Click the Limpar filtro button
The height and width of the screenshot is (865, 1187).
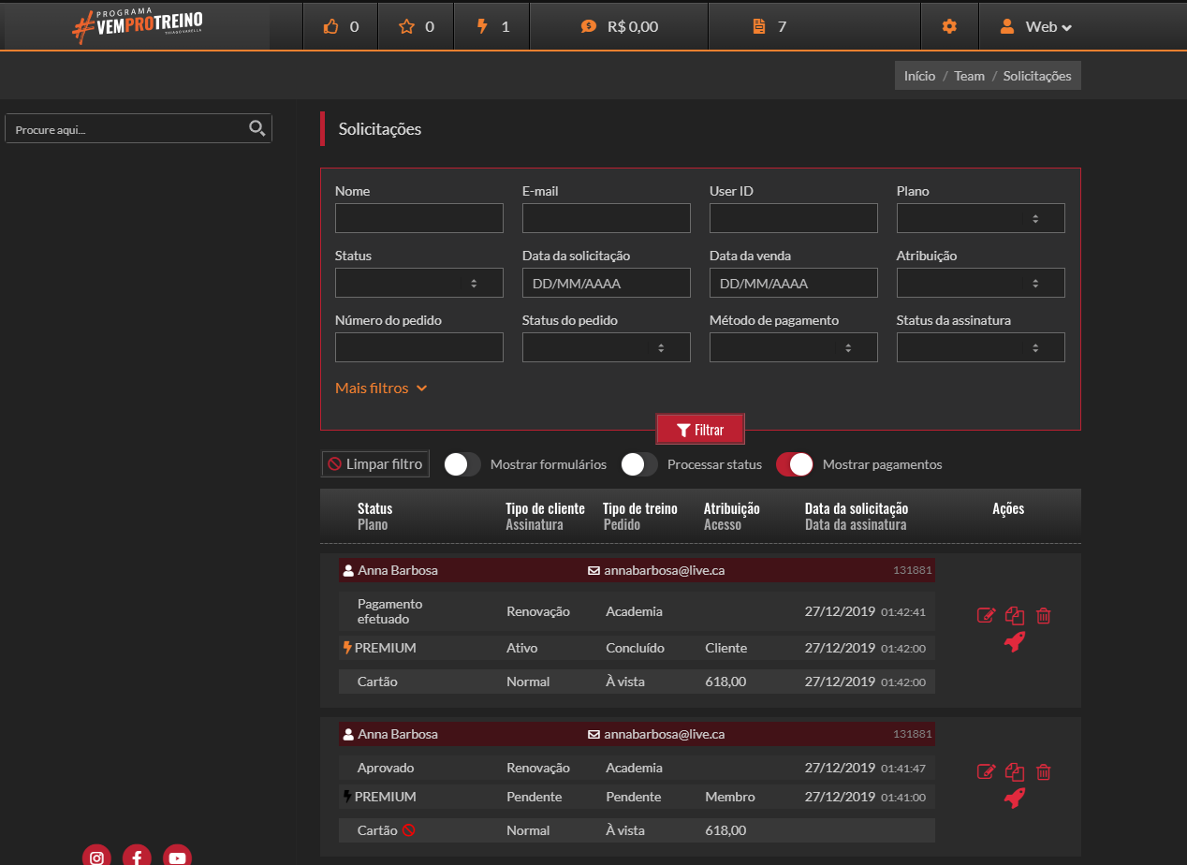[375, 464]
